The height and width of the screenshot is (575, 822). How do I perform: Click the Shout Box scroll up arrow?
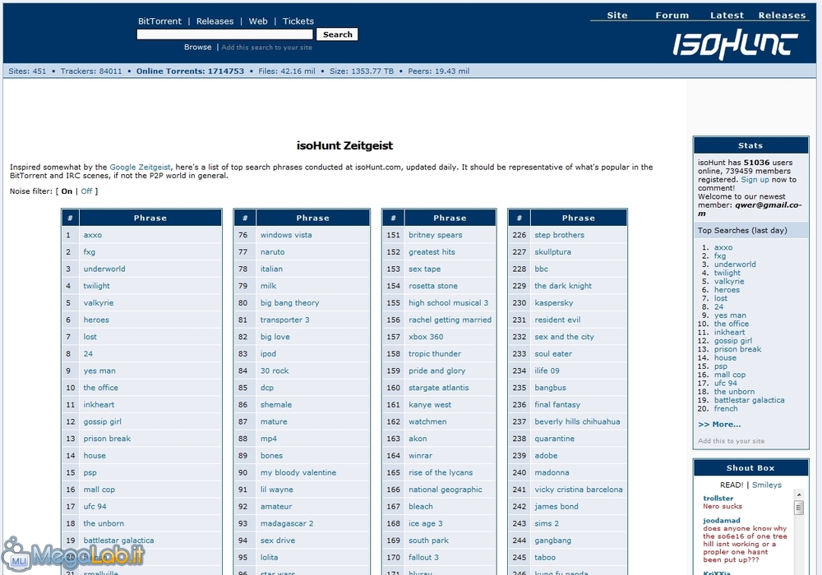pos(799,494)
